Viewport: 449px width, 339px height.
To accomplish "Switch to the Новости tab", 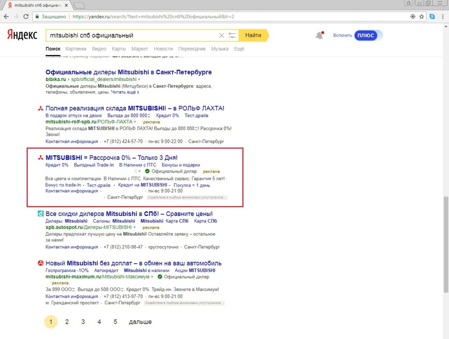I will [x=163, y=49].
